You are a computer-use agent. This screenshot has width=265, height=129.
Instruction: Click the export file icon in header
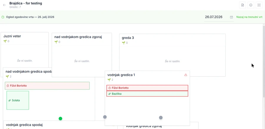[x=243, y=5]
